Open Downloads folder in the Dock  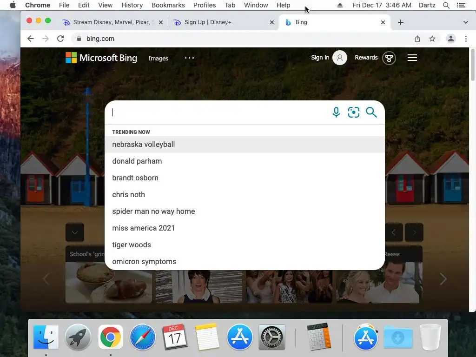[x=398, y=337]
